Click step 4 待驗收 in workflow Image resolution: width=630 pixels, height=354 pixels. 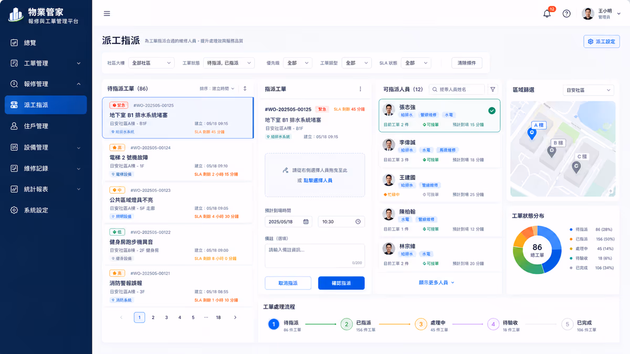coord(493,325)
